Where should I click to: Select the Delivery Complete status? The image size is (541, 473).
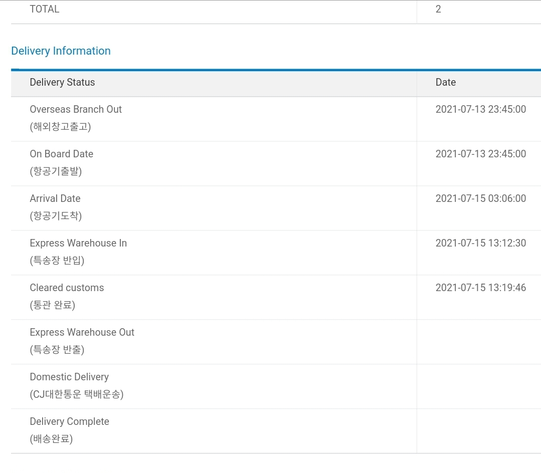coord(70,421)
